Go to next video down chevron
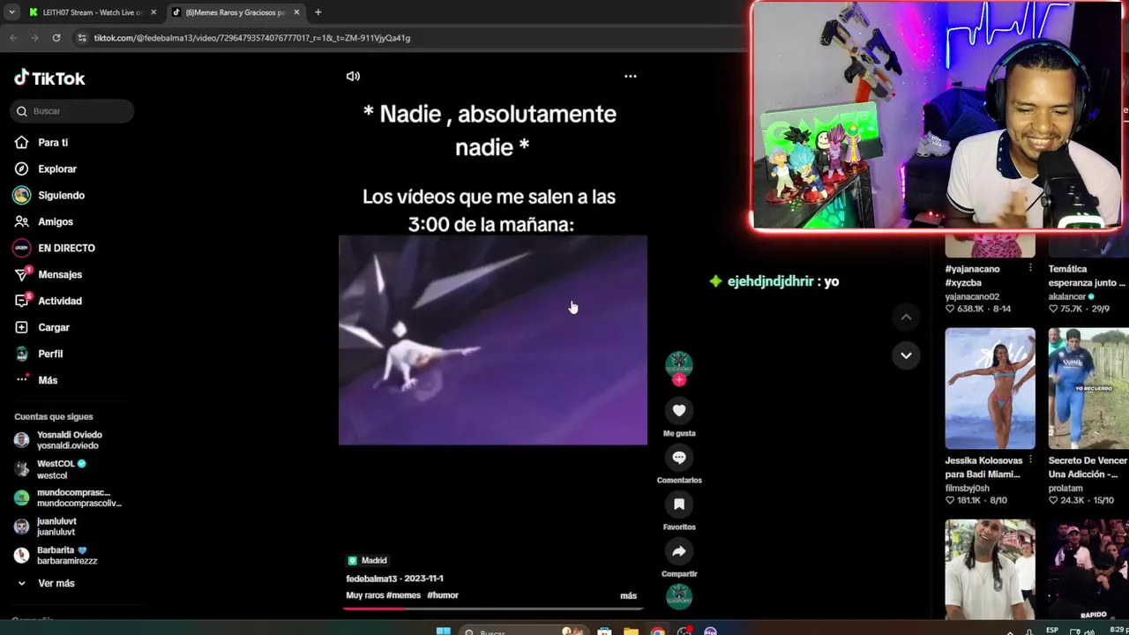This screenshot has width=1129, height=635. coord(906,355)
